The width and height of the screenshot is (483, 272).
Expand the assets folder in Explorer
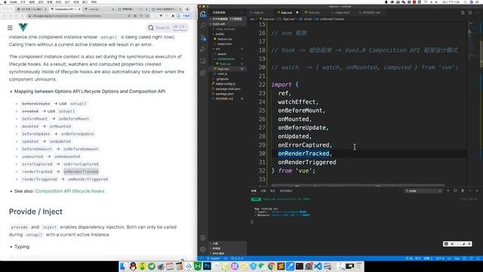pyautogui.click(x=222, y=54)
